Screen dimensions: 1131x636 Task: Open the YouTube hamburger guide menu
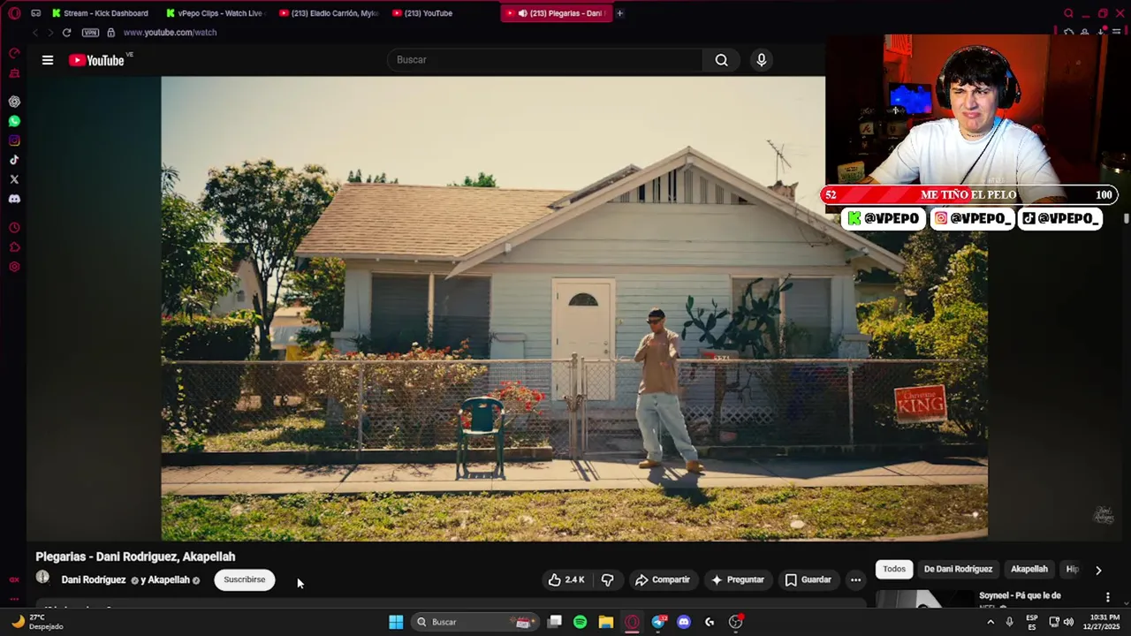(48, 60)
